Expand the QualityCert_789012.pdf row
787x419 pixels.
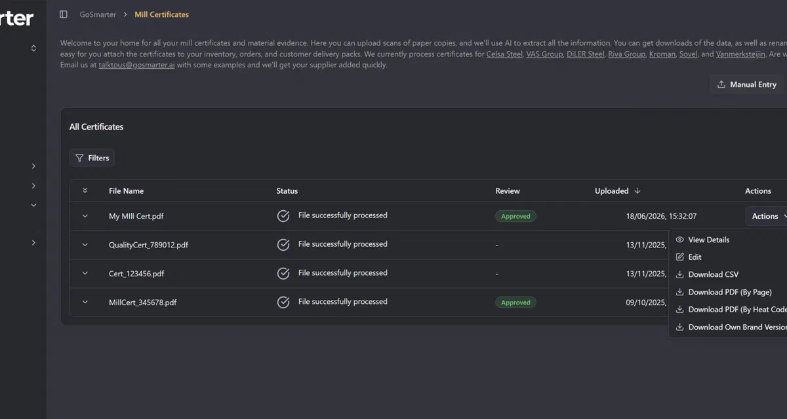tap(85, 245)
